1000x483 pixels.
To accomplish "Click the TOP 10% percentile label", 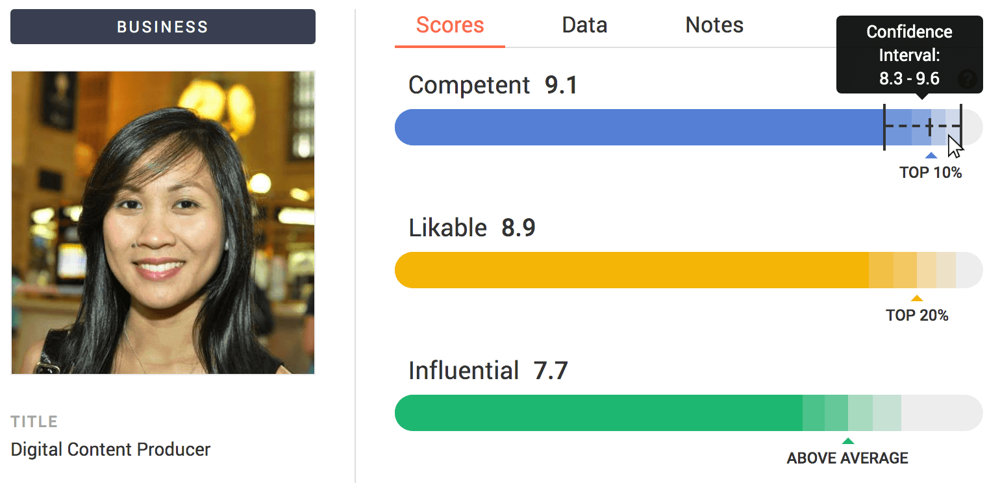I will (x=931, y=173).
